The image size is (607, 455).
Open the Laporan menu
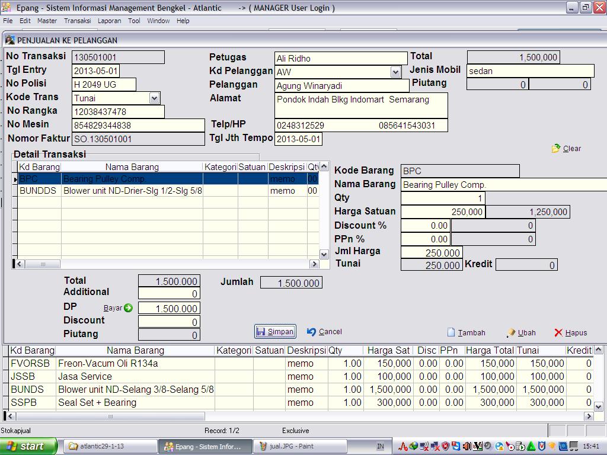[109, 21]
